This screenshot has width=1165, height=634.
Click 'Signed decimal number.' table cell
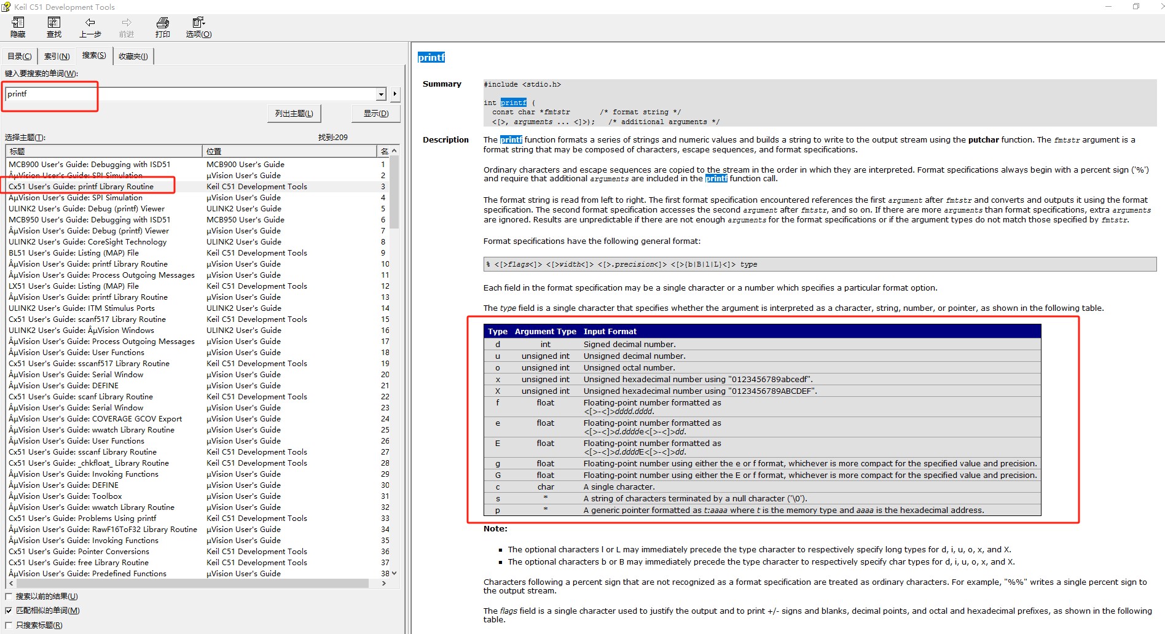coord(630,345)
